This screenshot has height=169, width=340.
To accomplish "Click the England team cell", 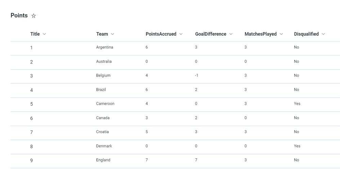I will (x=103, y=160).
